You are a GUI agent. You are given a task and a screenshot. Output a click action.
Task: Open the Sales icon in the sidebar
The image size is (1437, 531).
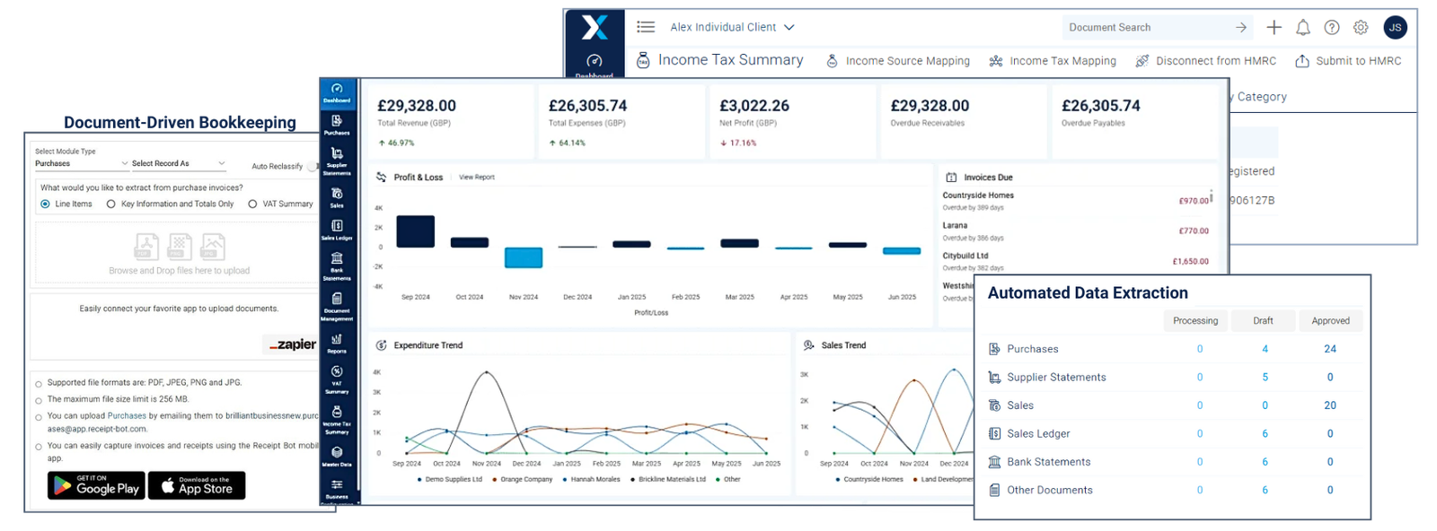coord(337,198)
